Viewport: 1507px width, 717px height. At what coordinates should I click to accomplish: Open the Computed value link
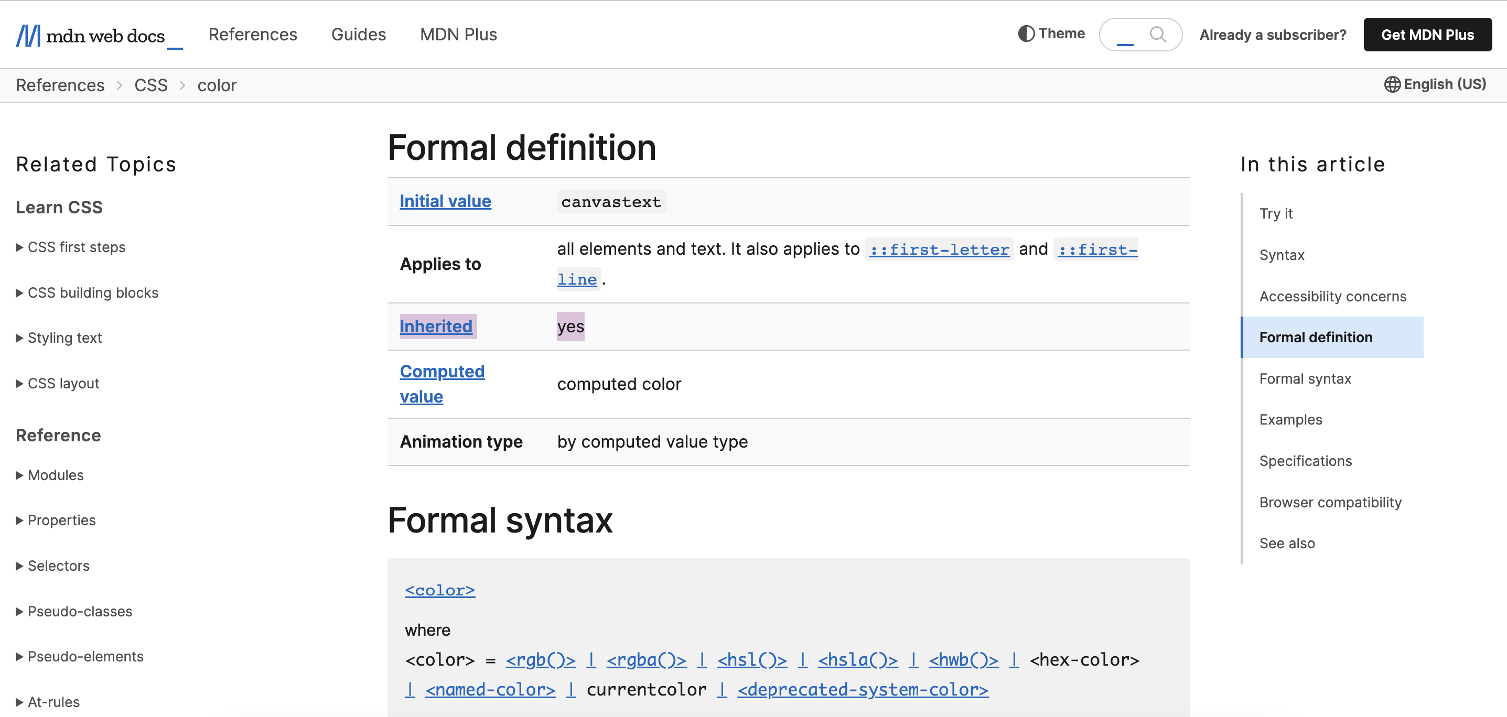(442, 384)
